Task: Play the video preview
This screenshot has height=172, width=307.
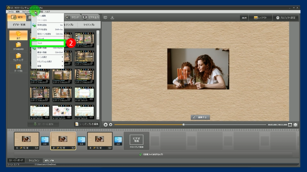Action: [105, 125]
